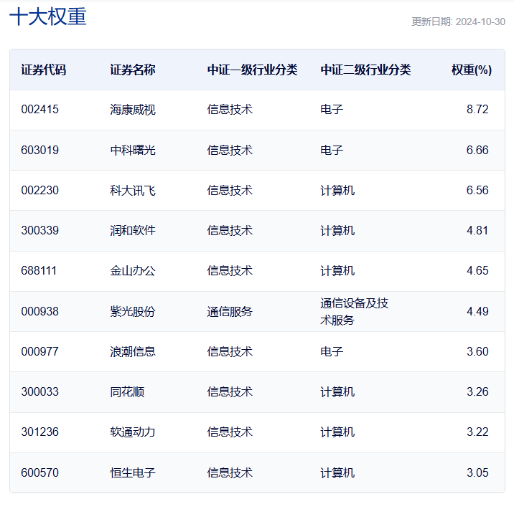The width and height of the screenshot is (514, 509).
Task: Click the name 同花顺
Action: (x=127, y=392)
